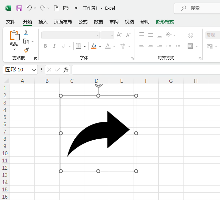220x200 pixels.
Task: Click the orange fill color bucket swatch
Action: tap(94, 46)
